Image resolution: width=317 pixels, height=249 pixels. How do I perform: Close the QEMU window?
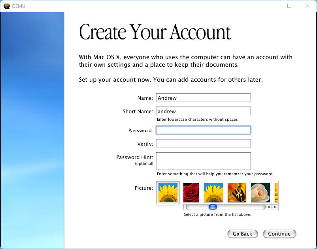308,6
